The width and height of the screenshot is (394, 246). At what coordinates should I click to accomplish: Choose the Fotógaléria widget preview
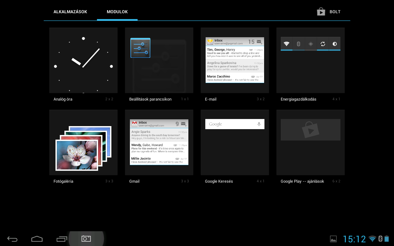tap(83, 143)
